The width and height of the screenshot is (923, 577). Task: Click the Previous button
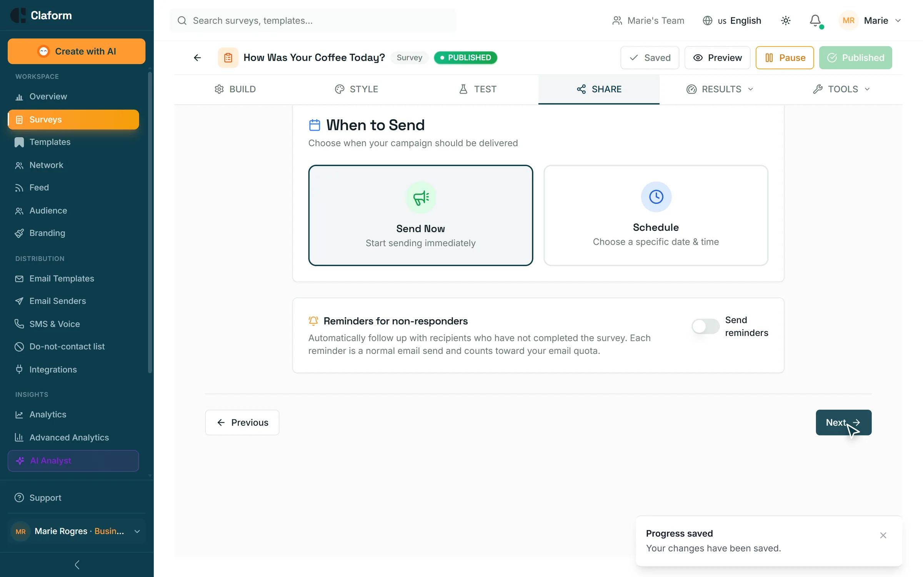coord(242,422)
